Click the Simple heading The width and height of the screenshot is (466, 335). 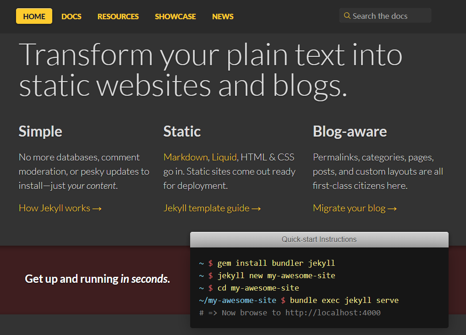coord(40,132)
